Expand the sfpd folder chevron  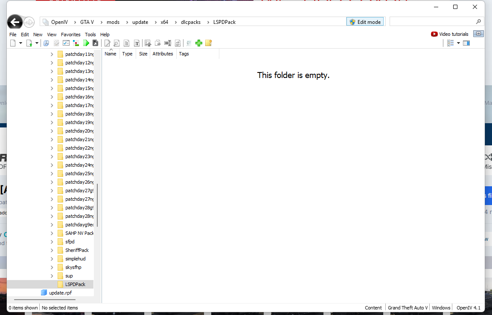[x=52, y=242]
